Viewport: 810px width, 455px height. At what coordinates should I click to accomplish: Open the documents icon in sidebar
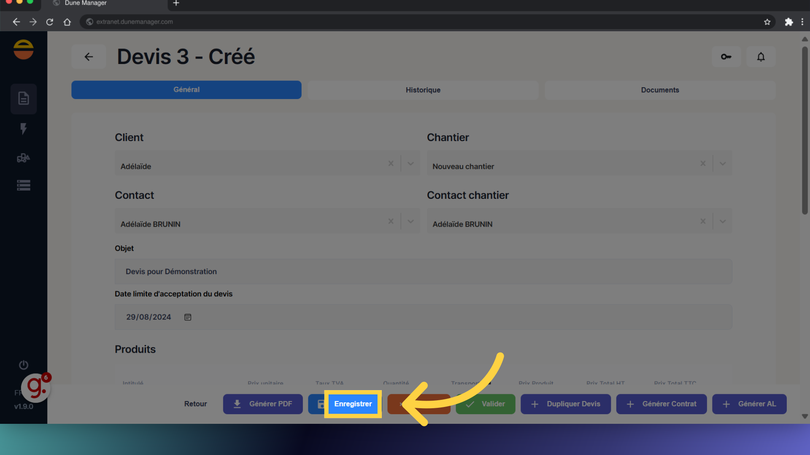coord(24,99)
